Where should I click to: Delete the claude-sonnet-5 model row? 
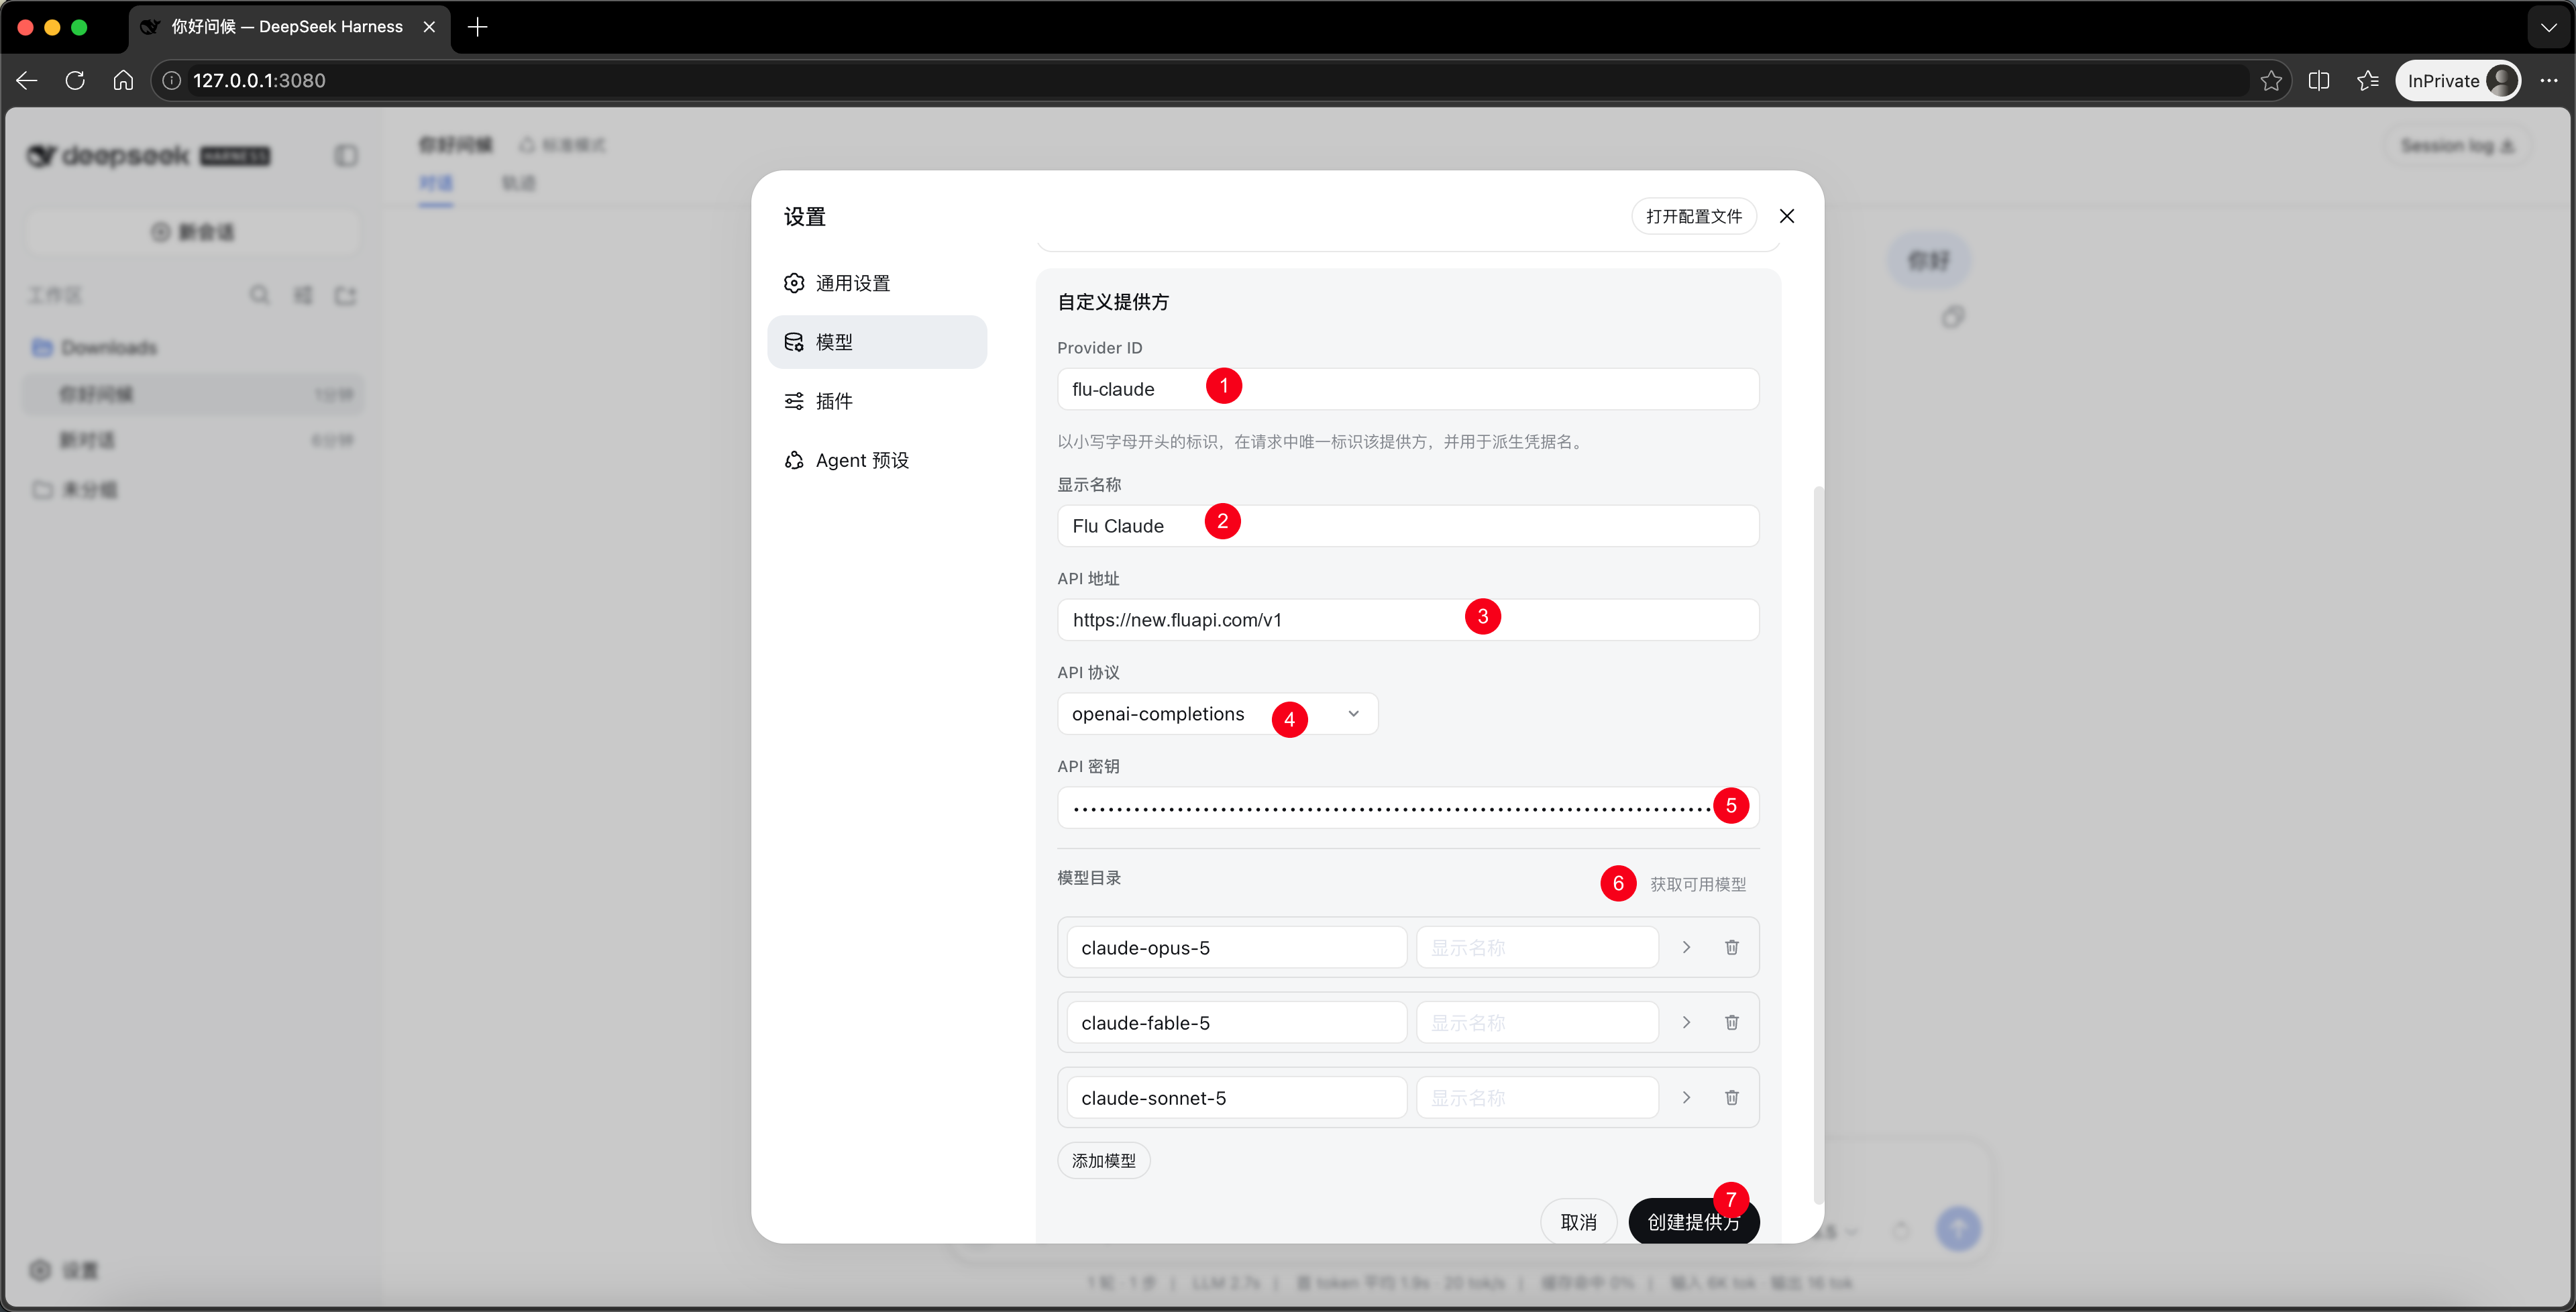(x=1731, y=1097)
